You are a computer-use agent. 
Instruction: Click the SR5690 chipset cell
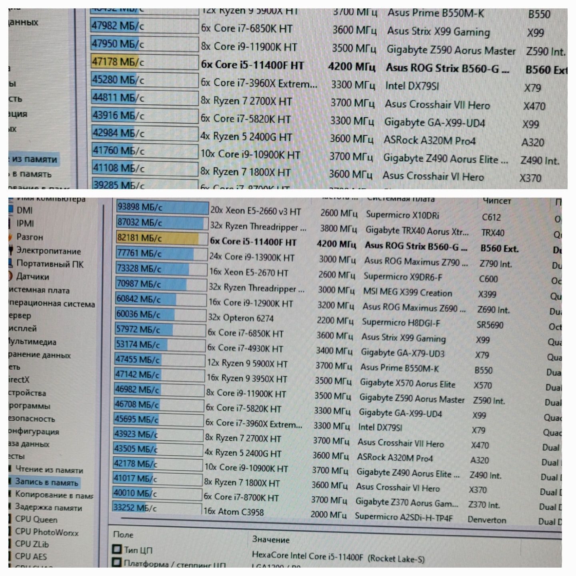tap(490, 325)
